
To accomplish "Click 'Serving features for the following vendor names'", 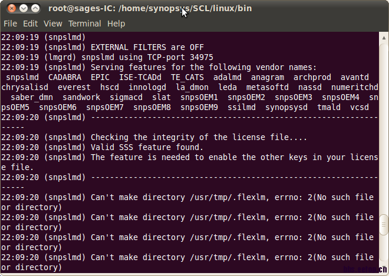I will pos(203,67).
